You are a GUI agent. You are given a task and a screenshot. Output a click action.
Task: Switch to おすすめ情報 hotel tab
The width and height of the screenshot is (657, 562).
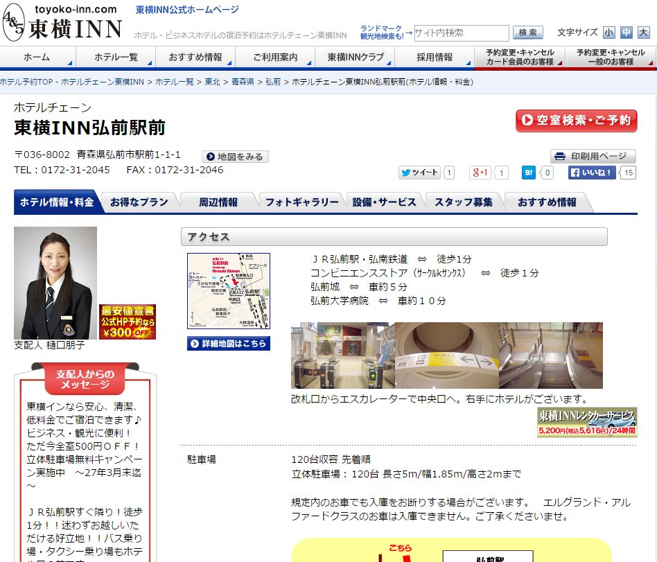click(547, 202)
